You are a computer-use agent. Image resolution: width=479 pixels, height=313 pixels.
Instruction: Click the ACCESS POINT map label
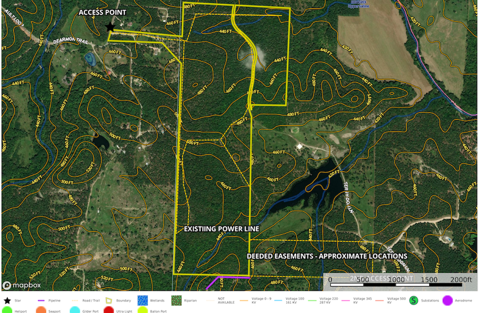click(102, 13)
